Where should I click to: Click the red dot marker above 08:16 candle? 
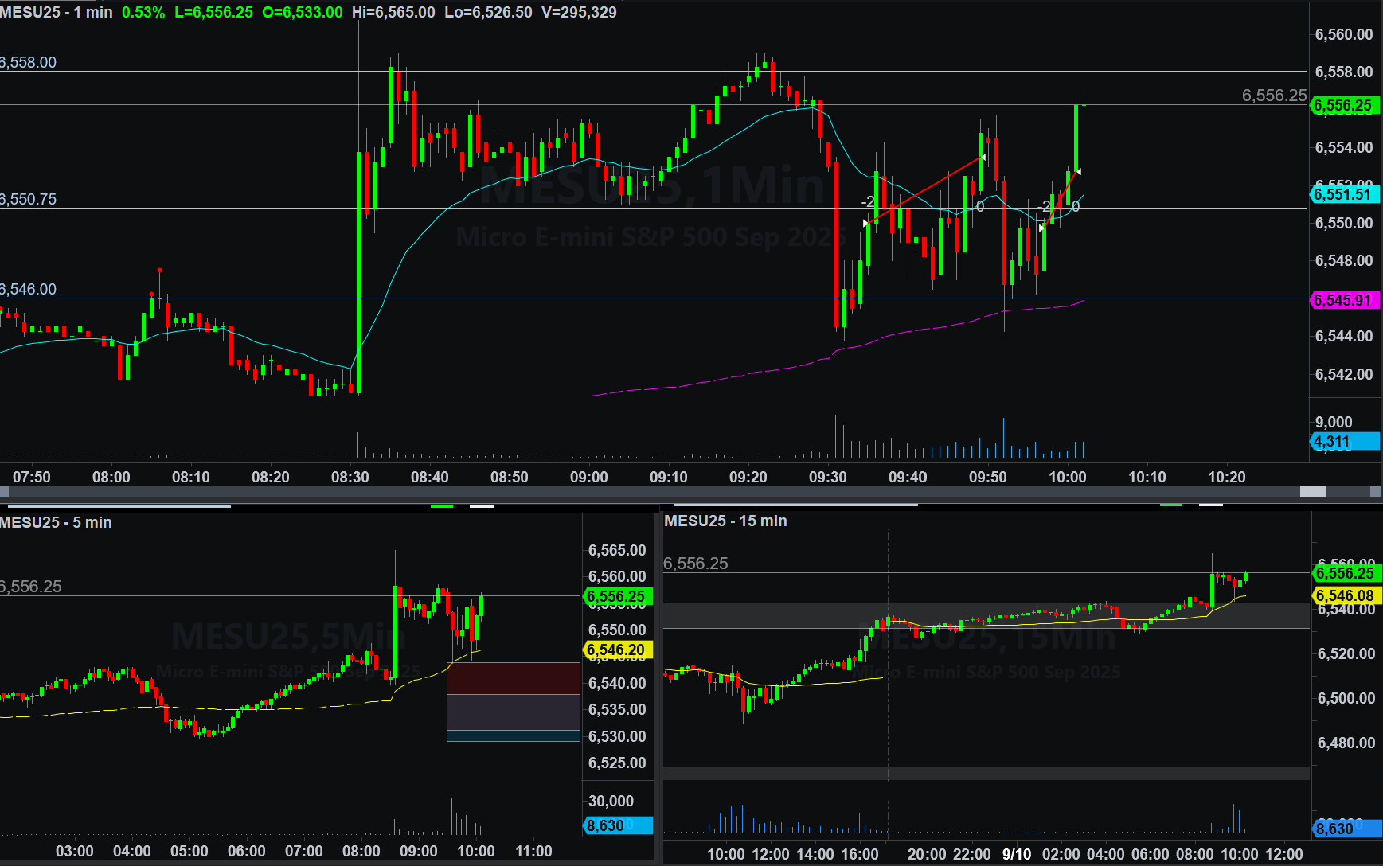coord(159,271)
